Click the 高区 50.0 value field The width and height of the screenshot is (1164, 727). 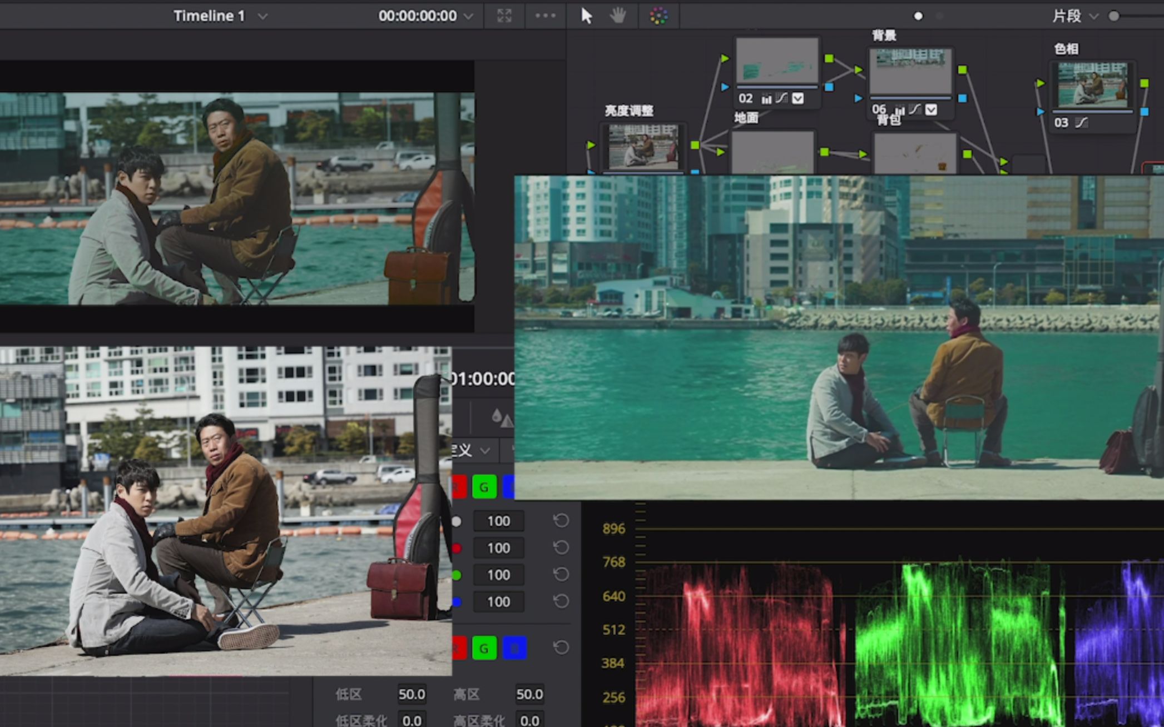529,694
